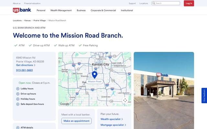Screen dimensions: 207x129
Task: Click the 'Free Parking' feature text
Action: click(90, 45)
